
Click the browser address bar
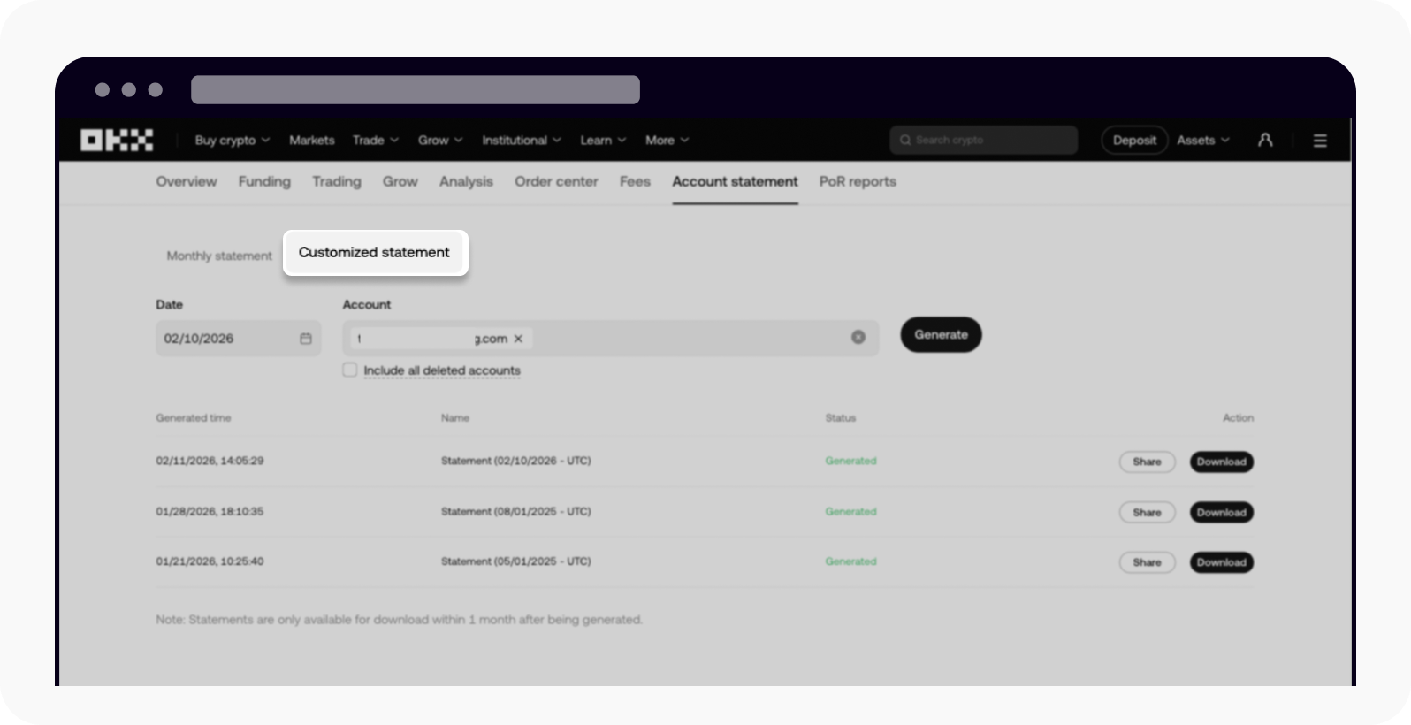pyautogui.click(x=416, y=89)
